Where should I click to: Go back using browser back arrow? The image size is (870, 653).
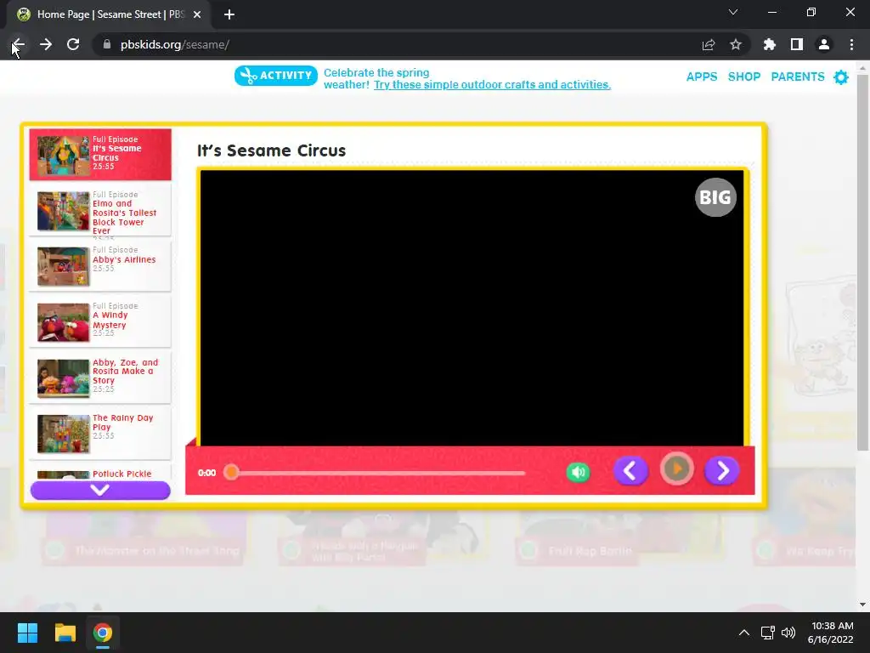click(x=19, y=44)
